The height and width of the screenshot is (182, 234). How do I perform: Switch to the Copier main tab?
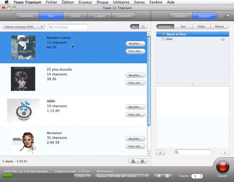coord(99,16)
